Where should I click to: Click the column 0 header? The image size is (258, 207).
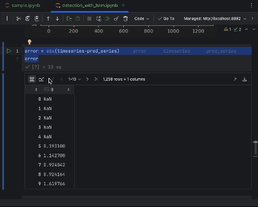pos(52,89)
